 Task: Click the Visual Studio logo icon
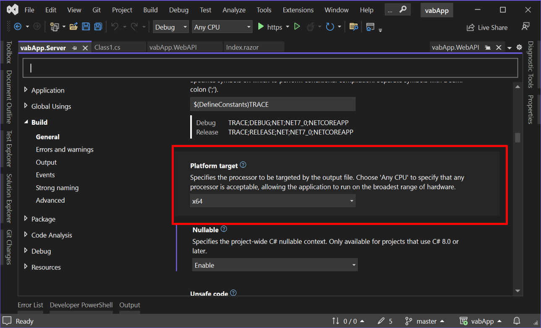13,10
